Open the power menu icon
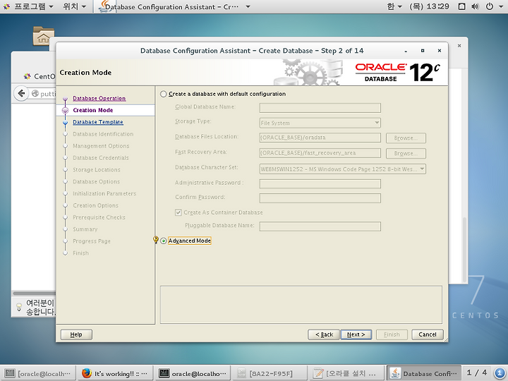The width and height of the screenshot is (508, 381). tap(490, 6)
